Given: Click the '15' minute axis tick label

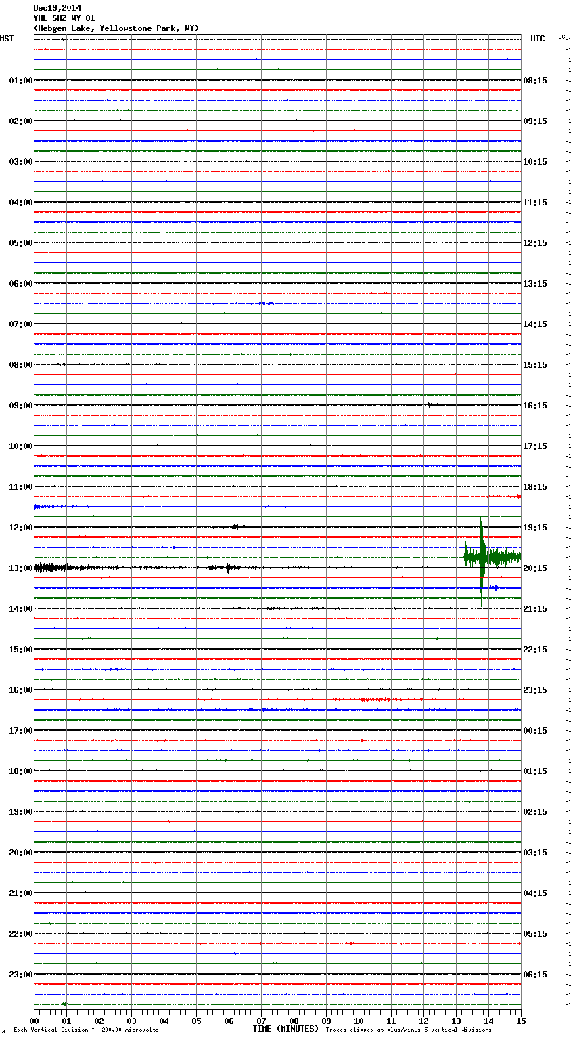Looking at the screenshot, I should (x=521, y=1021).
